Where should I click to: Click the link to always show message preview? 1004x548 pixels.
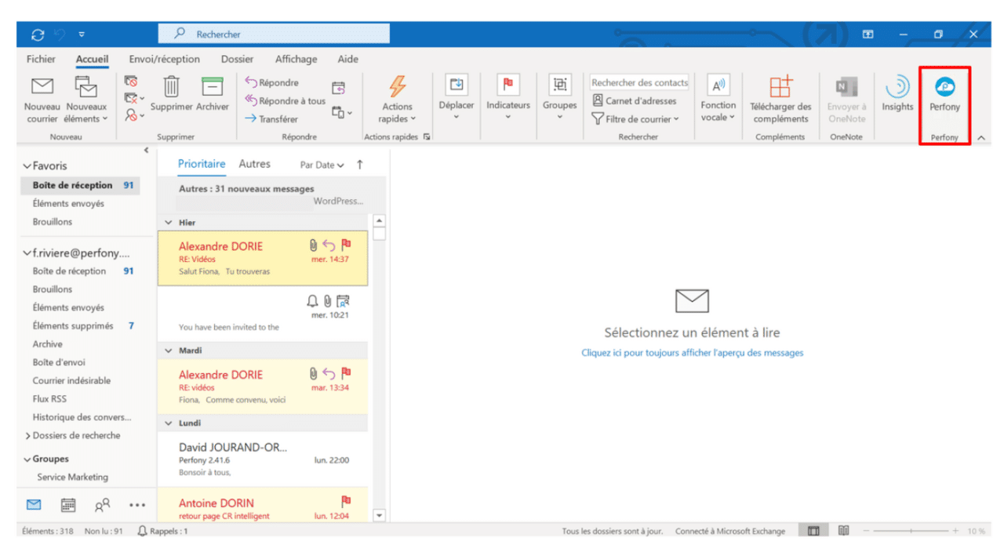[691, 353]
